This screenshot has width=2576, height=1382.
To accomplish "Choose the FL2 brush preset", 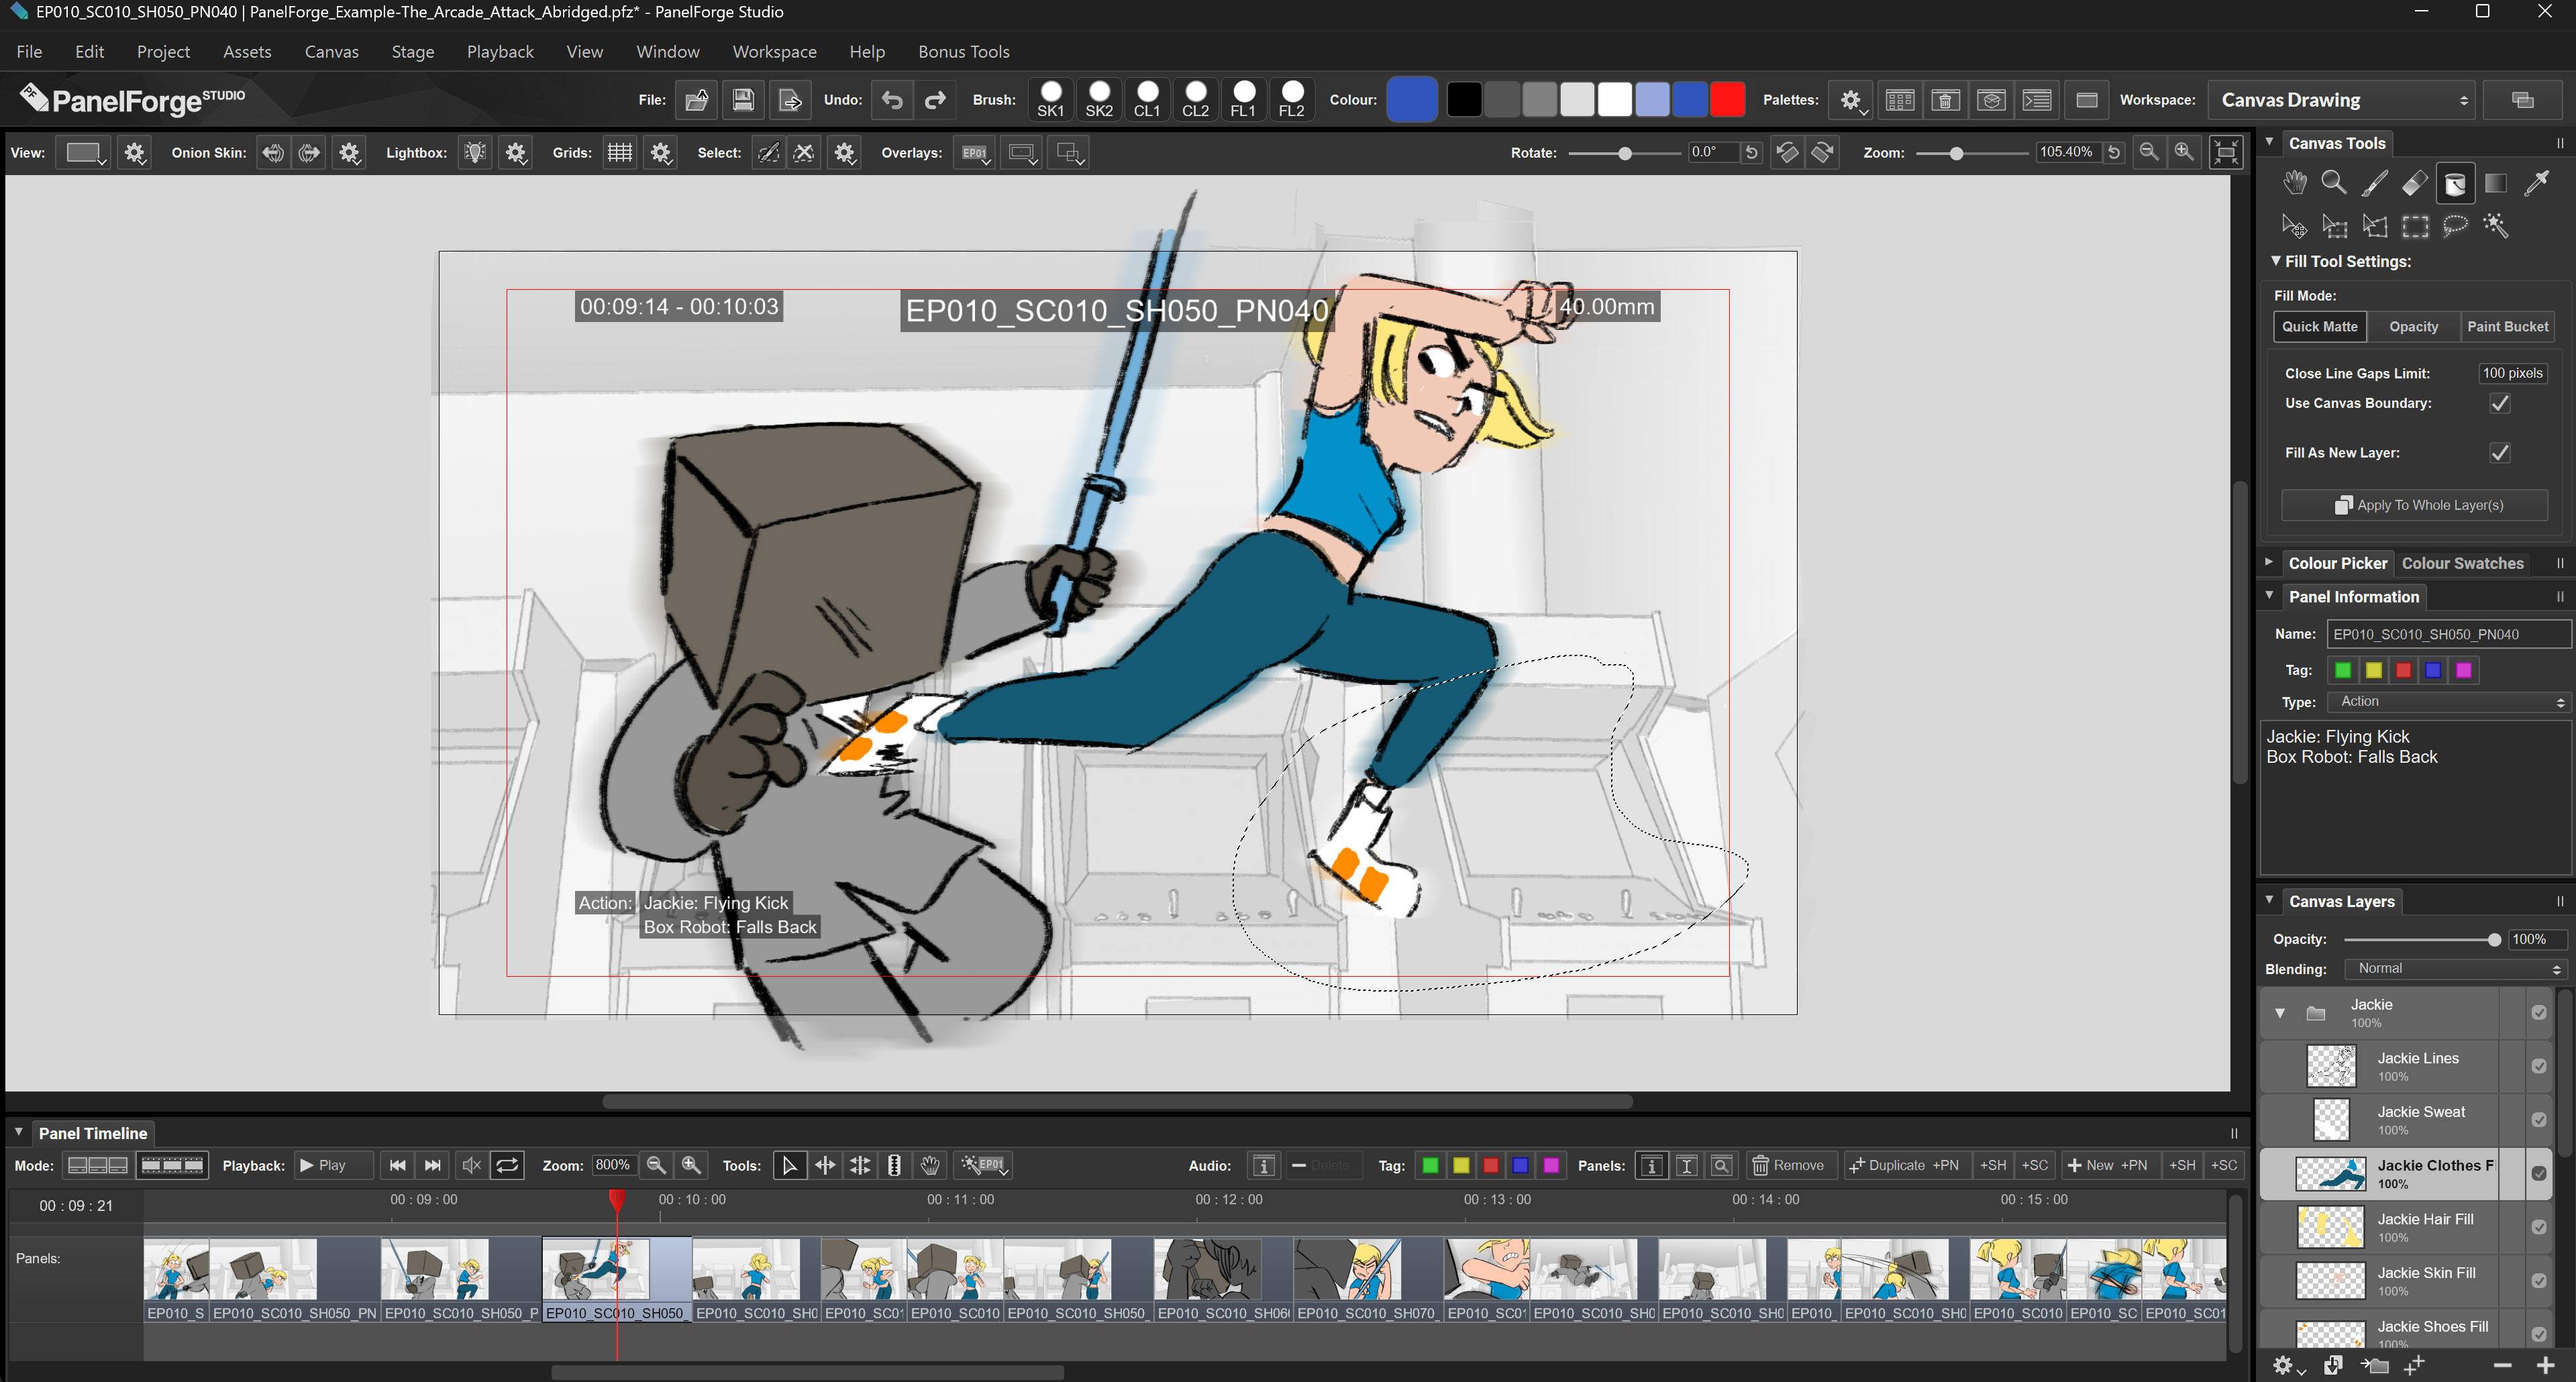I will (x=1292, y=100).
